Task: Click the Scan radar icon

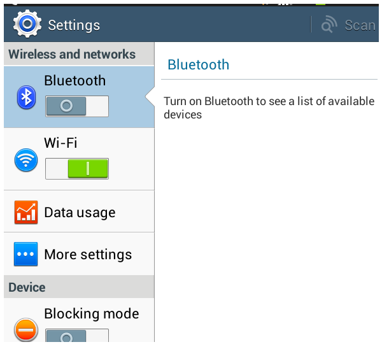Action: (x=329, y=24)
